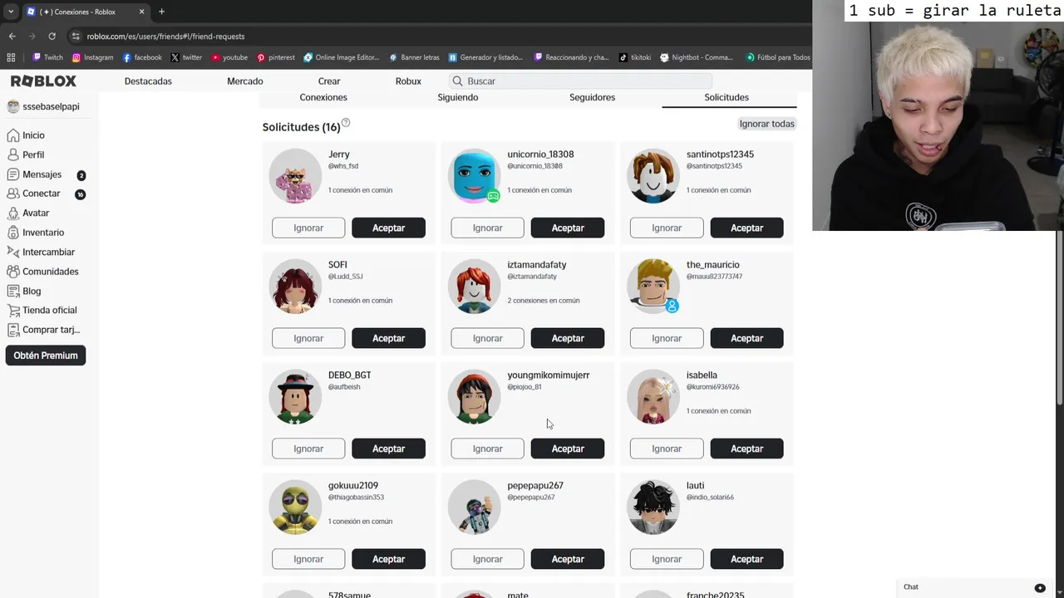The height and width of the screenshot is (598, 1064).
Task: Open tikitoki bookmark
Action: point(635,57)
